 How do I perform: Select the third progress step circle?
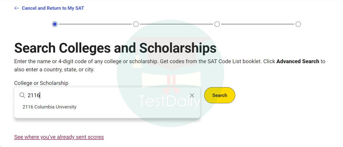(x=217, y=24)
